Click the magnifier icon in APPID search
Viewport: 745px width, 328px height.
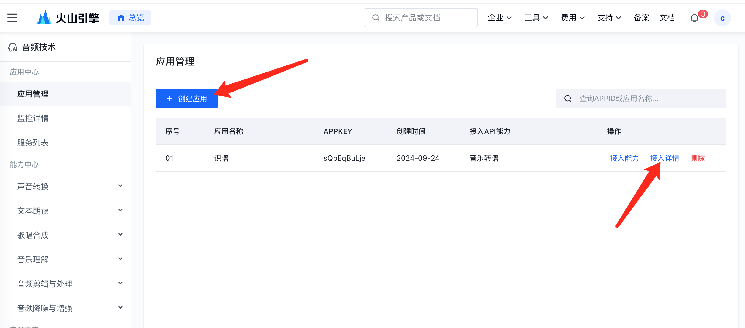click(x=568, y=99)
